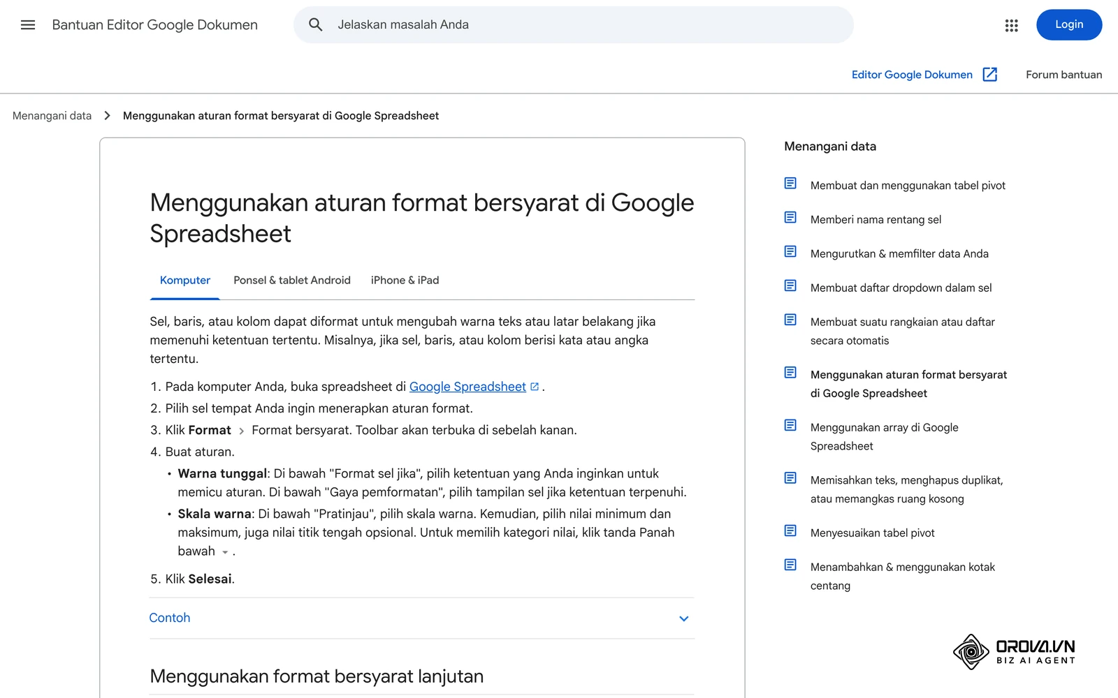Open Menggunakan array di Google Spreadsheet article
Viewport: 1118px width, 698px height.
click(885, 437)
